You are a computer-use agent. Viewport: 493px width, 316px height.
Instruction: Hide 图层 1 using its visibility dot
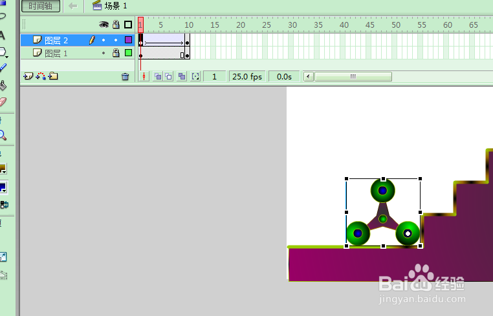click(104, 53)
